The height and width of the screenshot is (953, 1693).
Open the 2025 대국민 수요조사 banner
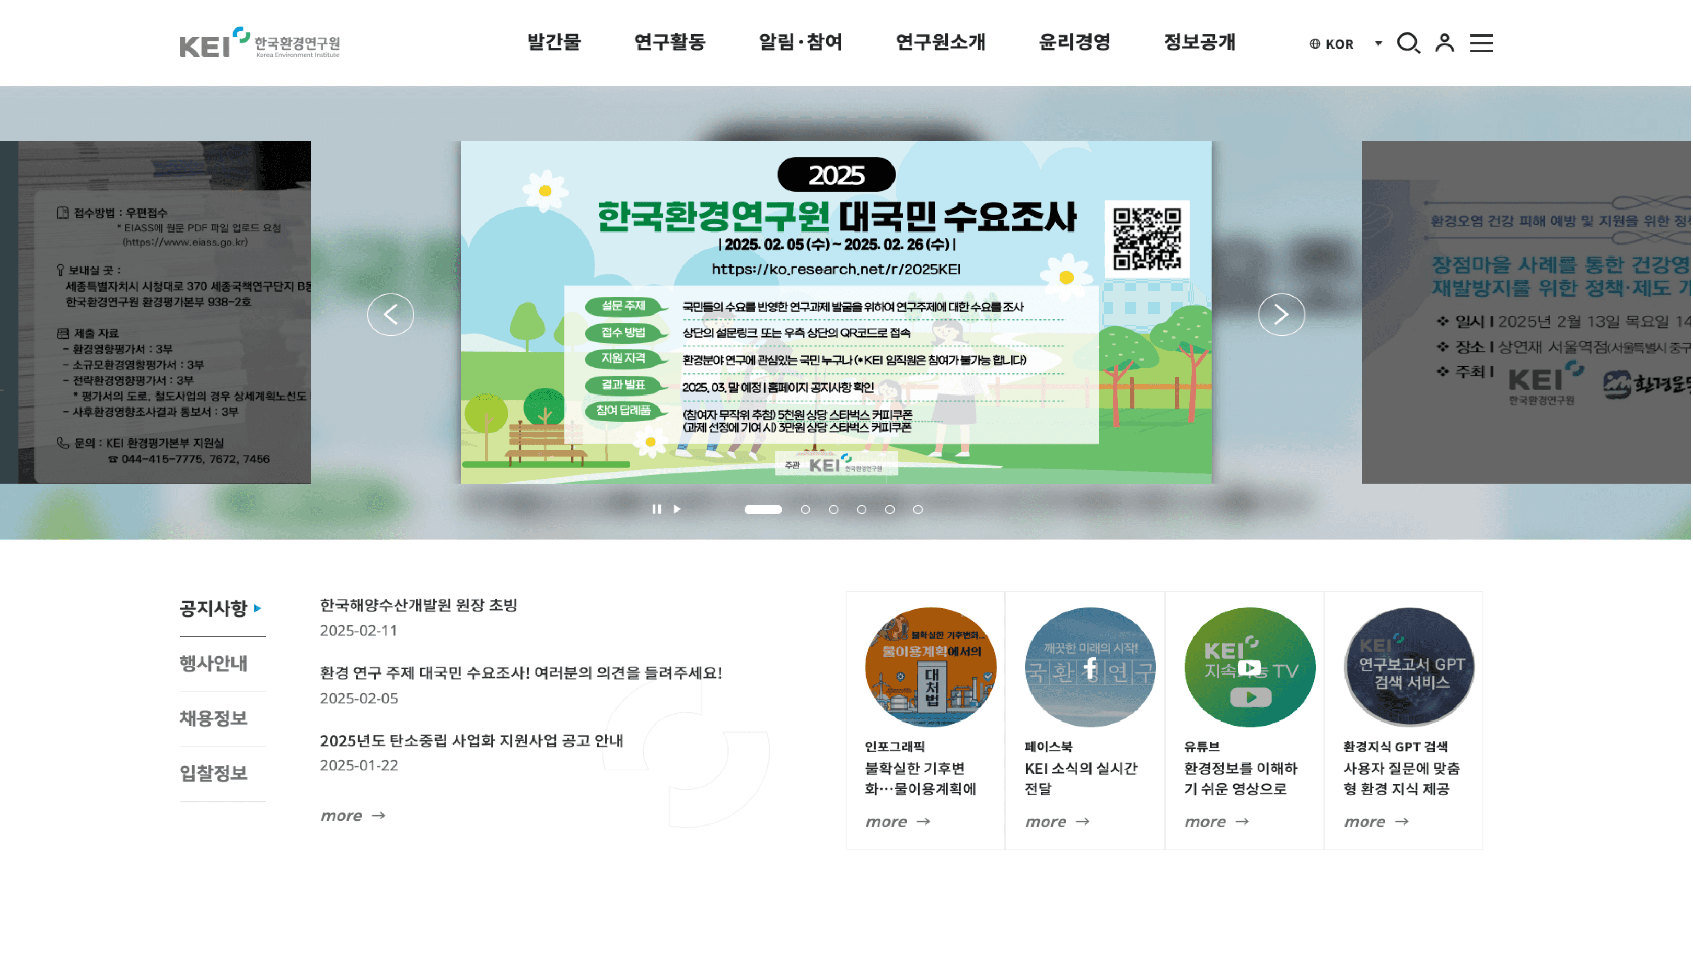[x=836, y=312]
